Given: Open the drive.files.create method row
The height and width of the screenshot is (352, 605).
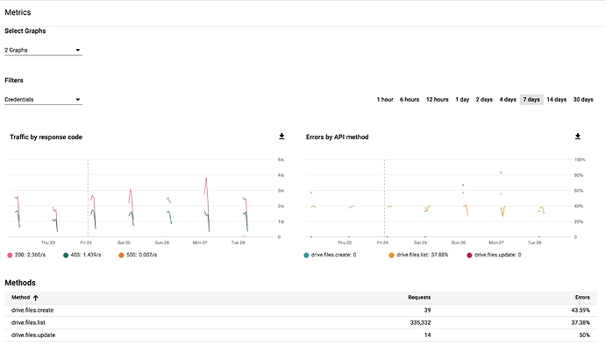Looking at the screenshot, I should tap(301, 310).
